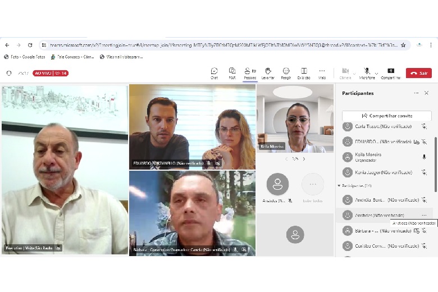Open the Exibição view options
The width and height of the screenshot is (438, 292).
pyautogui.click(x=304, y=72)
